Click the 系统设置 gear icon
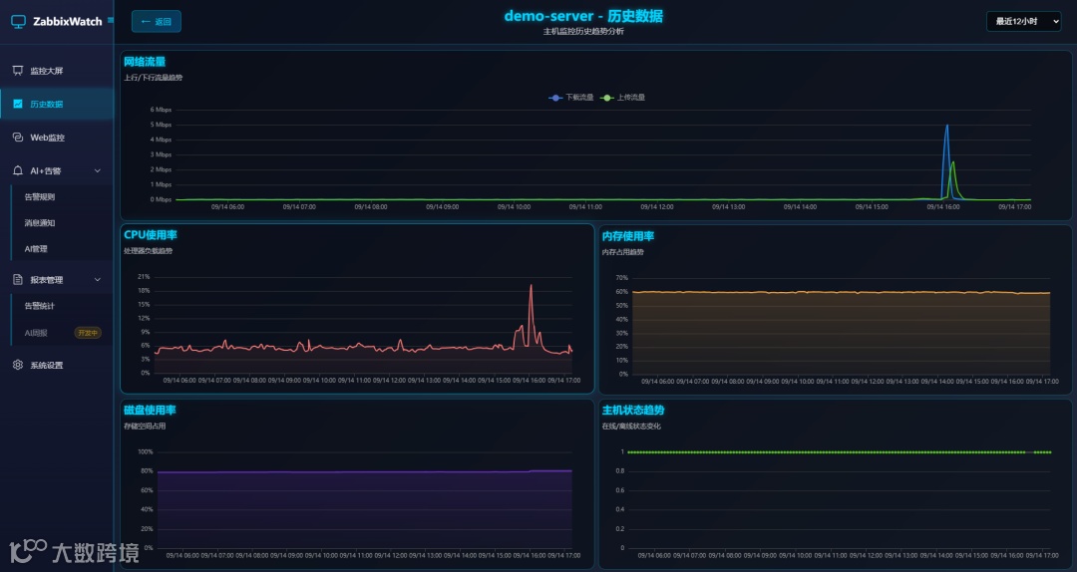1077x572 pixels. [18, 365]
